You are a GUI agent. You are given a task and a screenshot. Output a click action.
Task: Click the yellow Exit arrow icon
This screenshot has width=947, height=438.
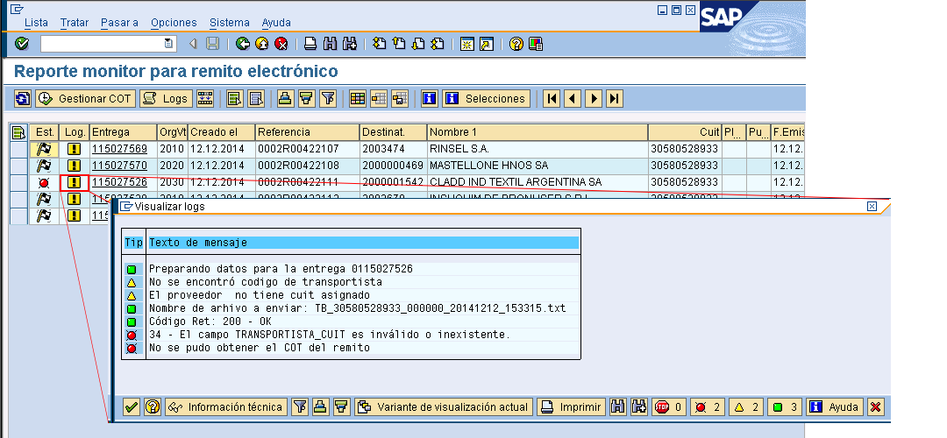point(261,44)
